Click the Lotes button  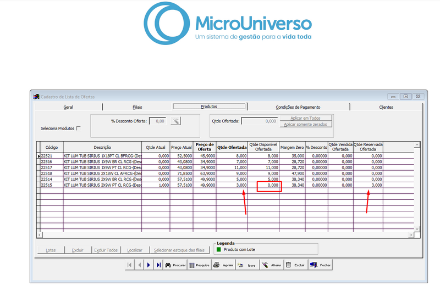coord(51,250)
